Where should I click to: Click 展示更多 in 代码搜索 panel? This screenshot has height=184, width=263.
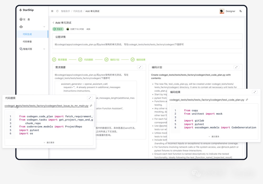coord(49,143)
